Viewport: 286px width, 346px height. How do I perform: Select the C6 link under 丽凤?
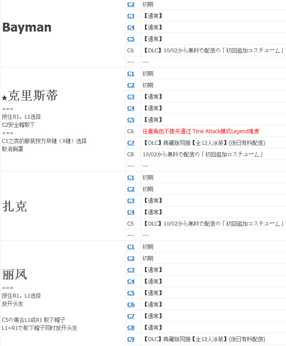pos(131,304)
